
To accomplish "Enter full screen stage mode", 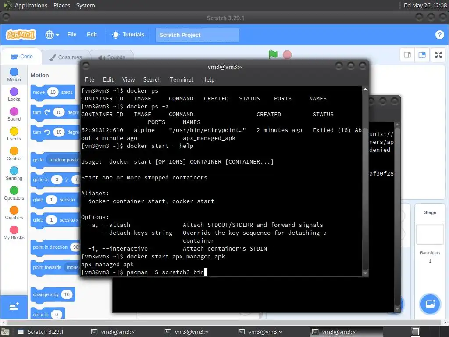I will point(438,55).
